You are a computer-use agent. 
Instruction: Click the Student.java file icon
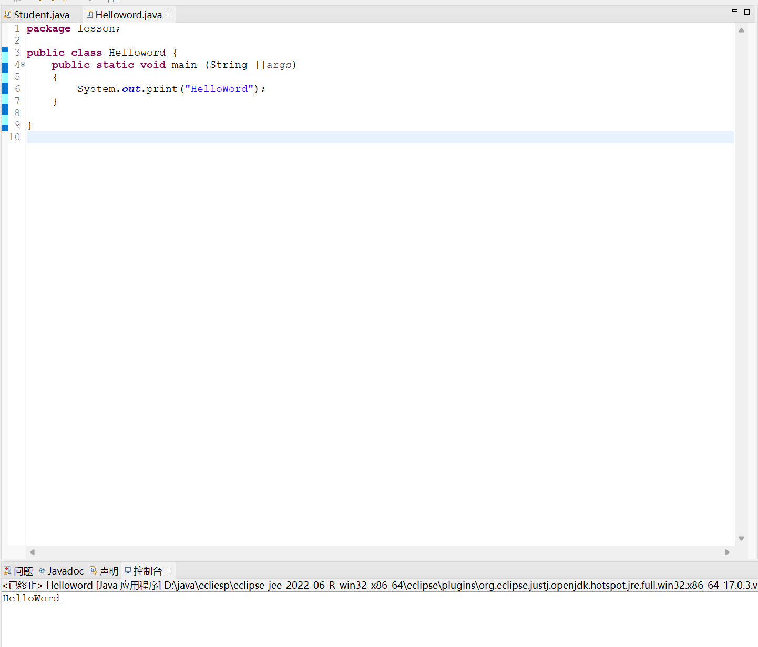point(7,15)
